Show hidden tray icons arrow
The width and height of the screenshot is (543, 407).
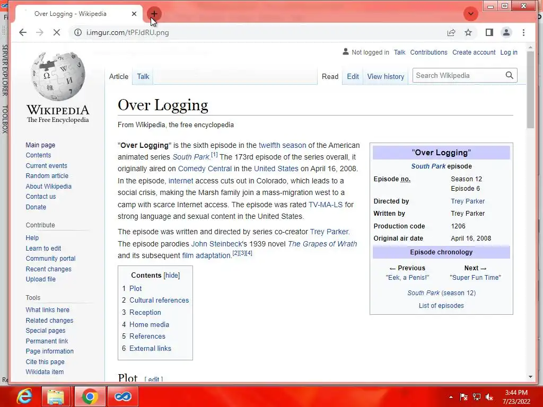451,397
